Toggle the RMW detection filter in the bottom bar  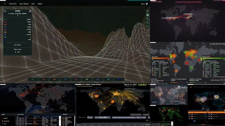(x=119, y=79)
